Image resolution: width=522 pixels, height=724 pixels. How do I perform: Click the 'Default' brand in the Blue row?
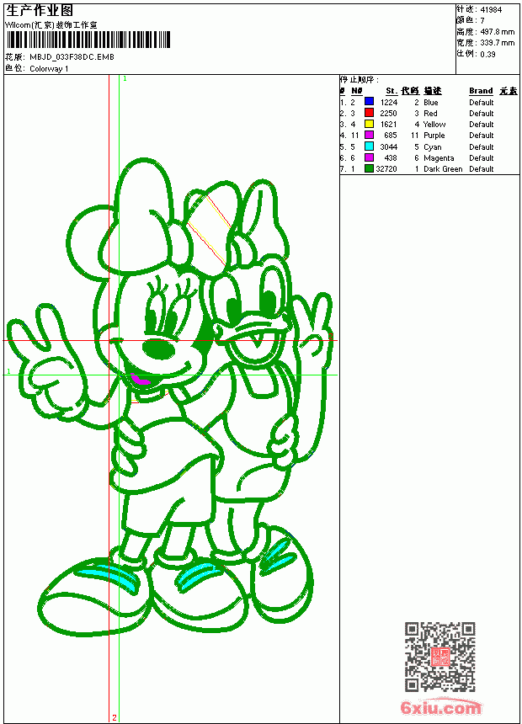click(482, 103)
